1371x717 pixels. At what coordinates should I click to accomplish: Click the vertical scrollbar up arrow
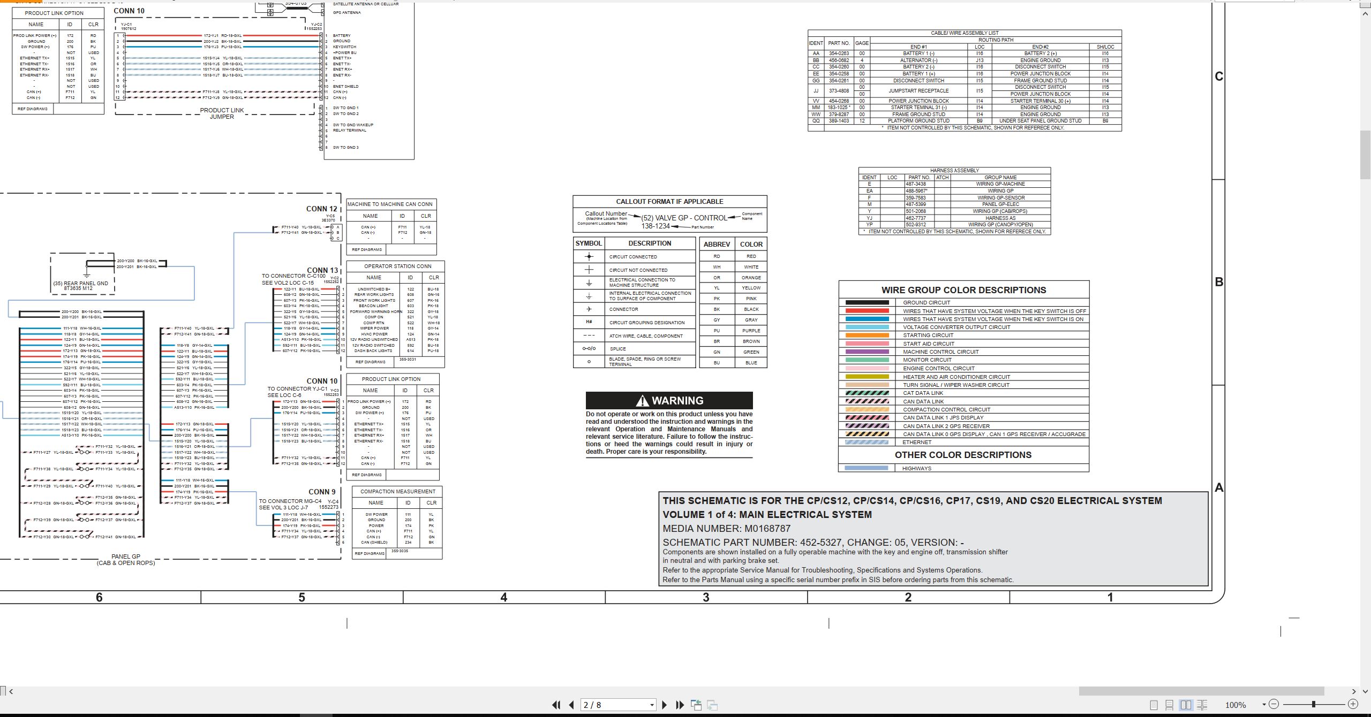[x=1365, y=13]
